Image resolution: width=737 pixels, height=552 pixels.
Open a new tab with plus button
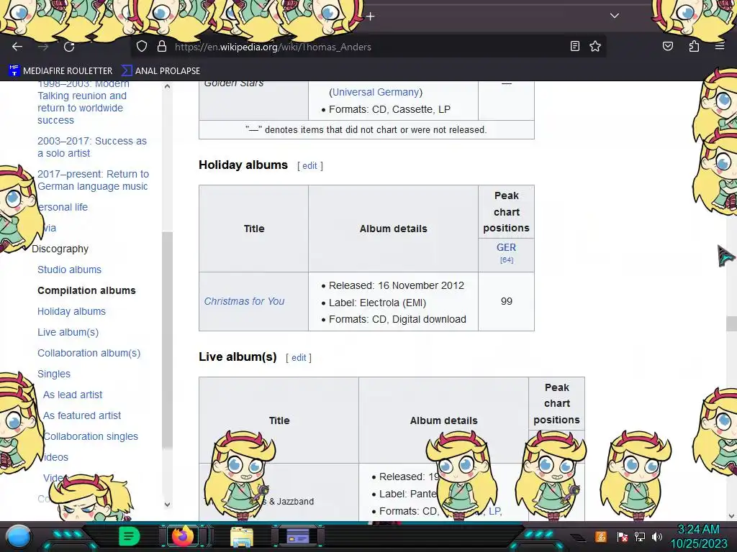tap(371, 17)
